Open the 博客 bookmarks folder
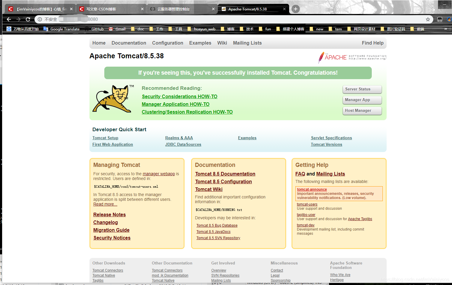This screenshot has height=285, width=452. click(228, 29)
